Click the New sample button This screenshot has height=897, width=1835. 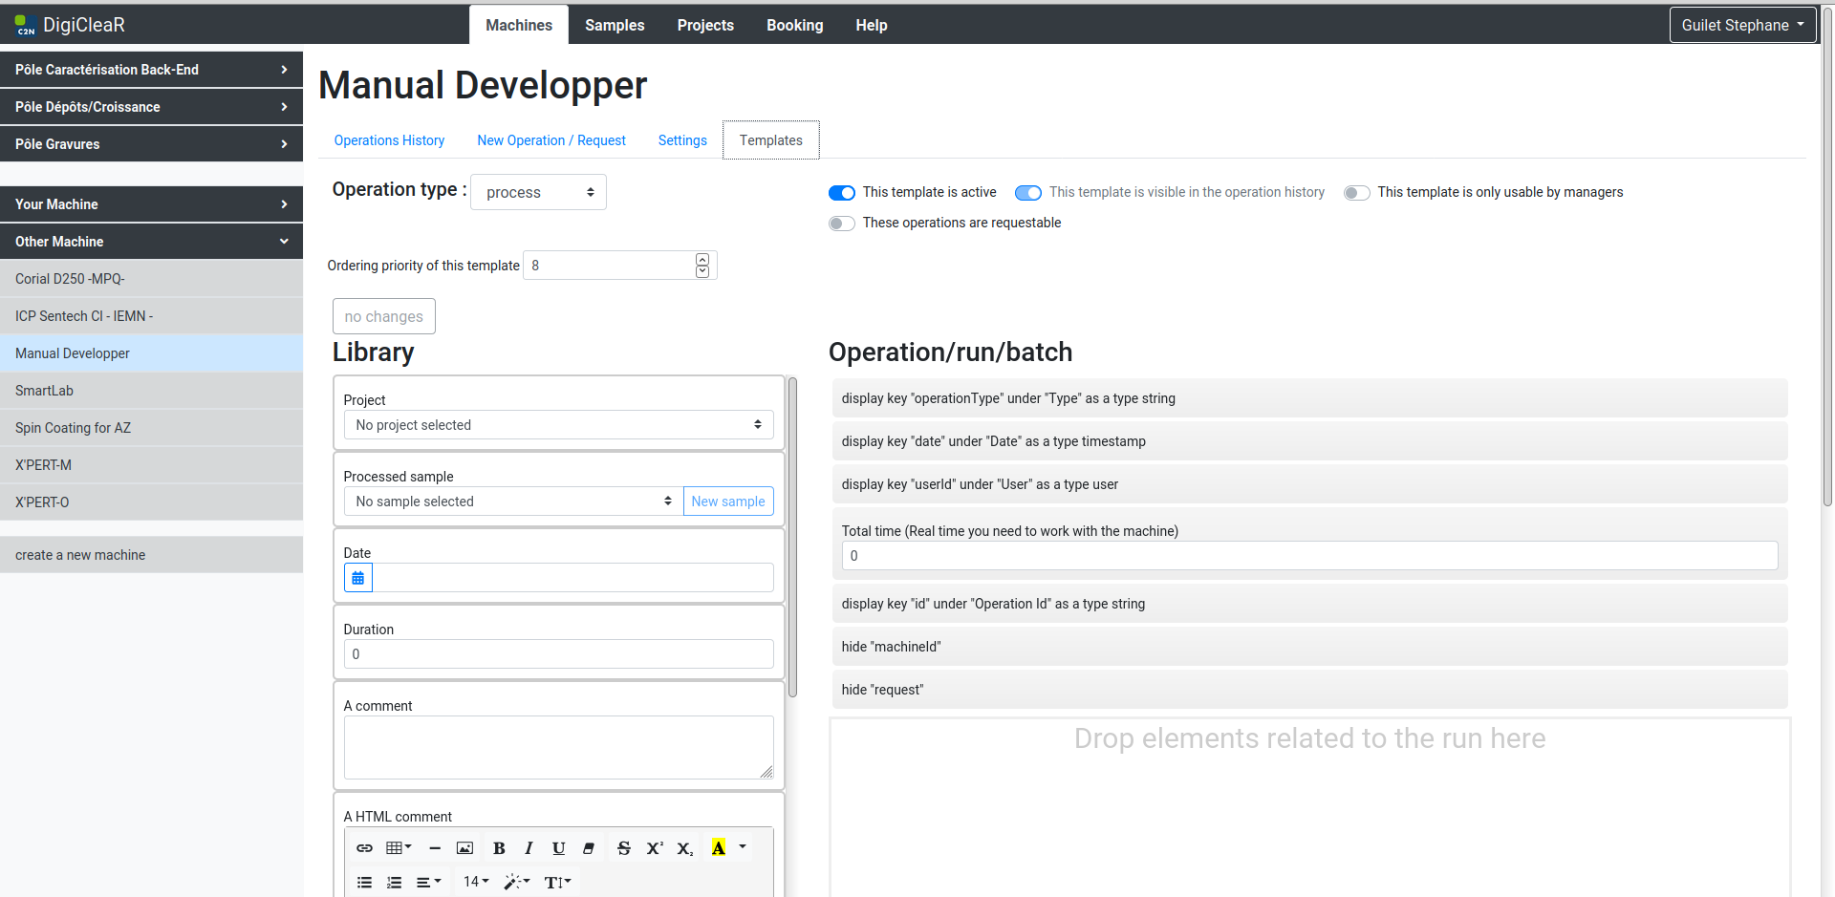727,502
